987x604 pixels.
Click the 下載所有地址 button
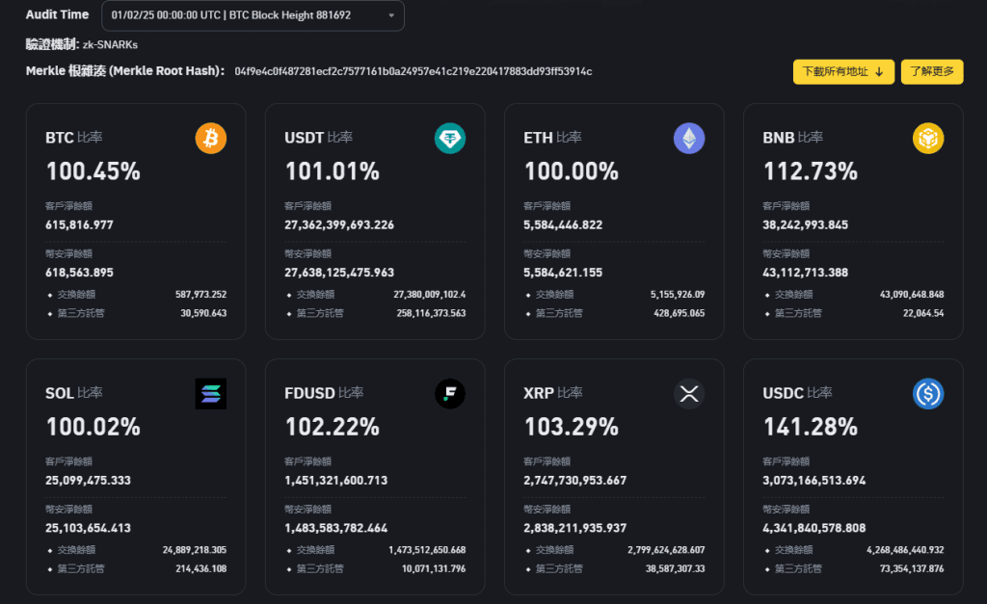tap(843, 71)
